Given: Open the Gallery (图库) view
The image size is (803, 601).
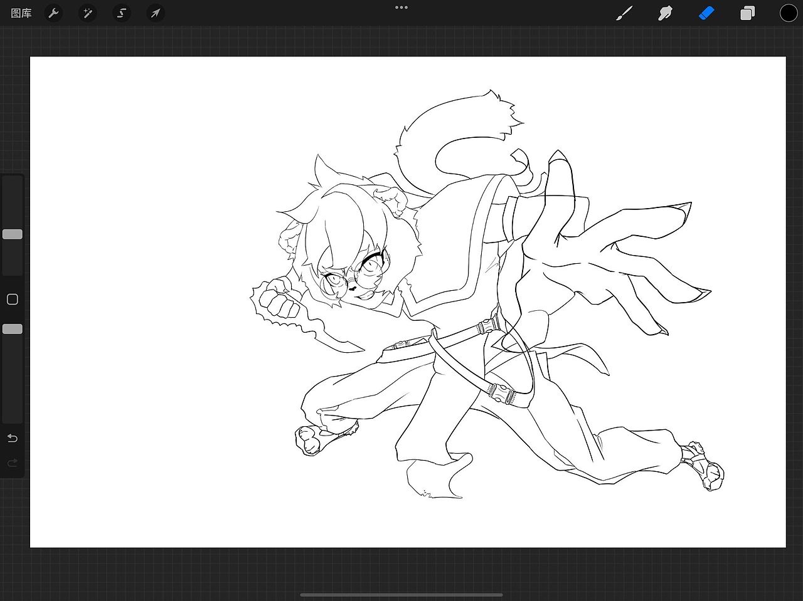Looking at the screenshot, I should click(21, 13).
